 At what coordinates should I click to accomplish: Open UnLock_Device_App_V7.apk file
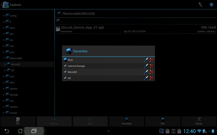tap(136, 29)
